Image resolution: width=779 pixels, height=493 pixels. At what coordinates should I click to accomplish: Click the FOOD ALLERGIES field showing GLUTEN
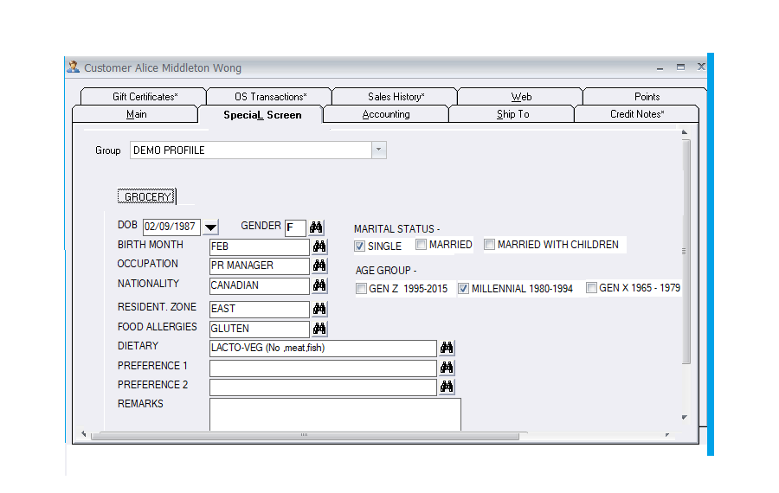pyautogui.click(x=260, y=329)
